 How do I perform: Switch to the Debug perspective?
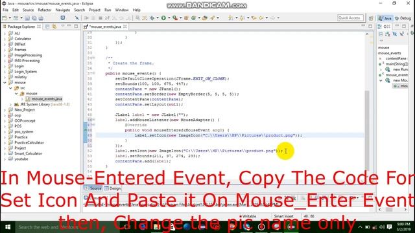pos(403,18)
